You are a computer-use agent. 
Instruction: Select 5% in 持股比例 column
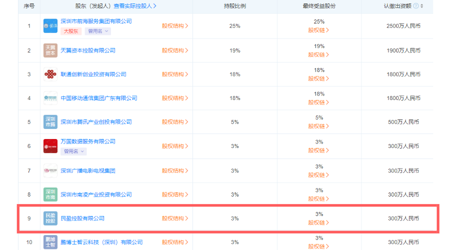click(x=235, y=122)
